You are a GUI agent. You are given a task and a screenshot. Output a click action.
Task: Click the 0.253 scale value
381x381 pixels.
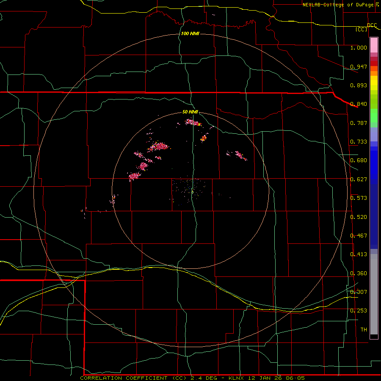[359, 311]
